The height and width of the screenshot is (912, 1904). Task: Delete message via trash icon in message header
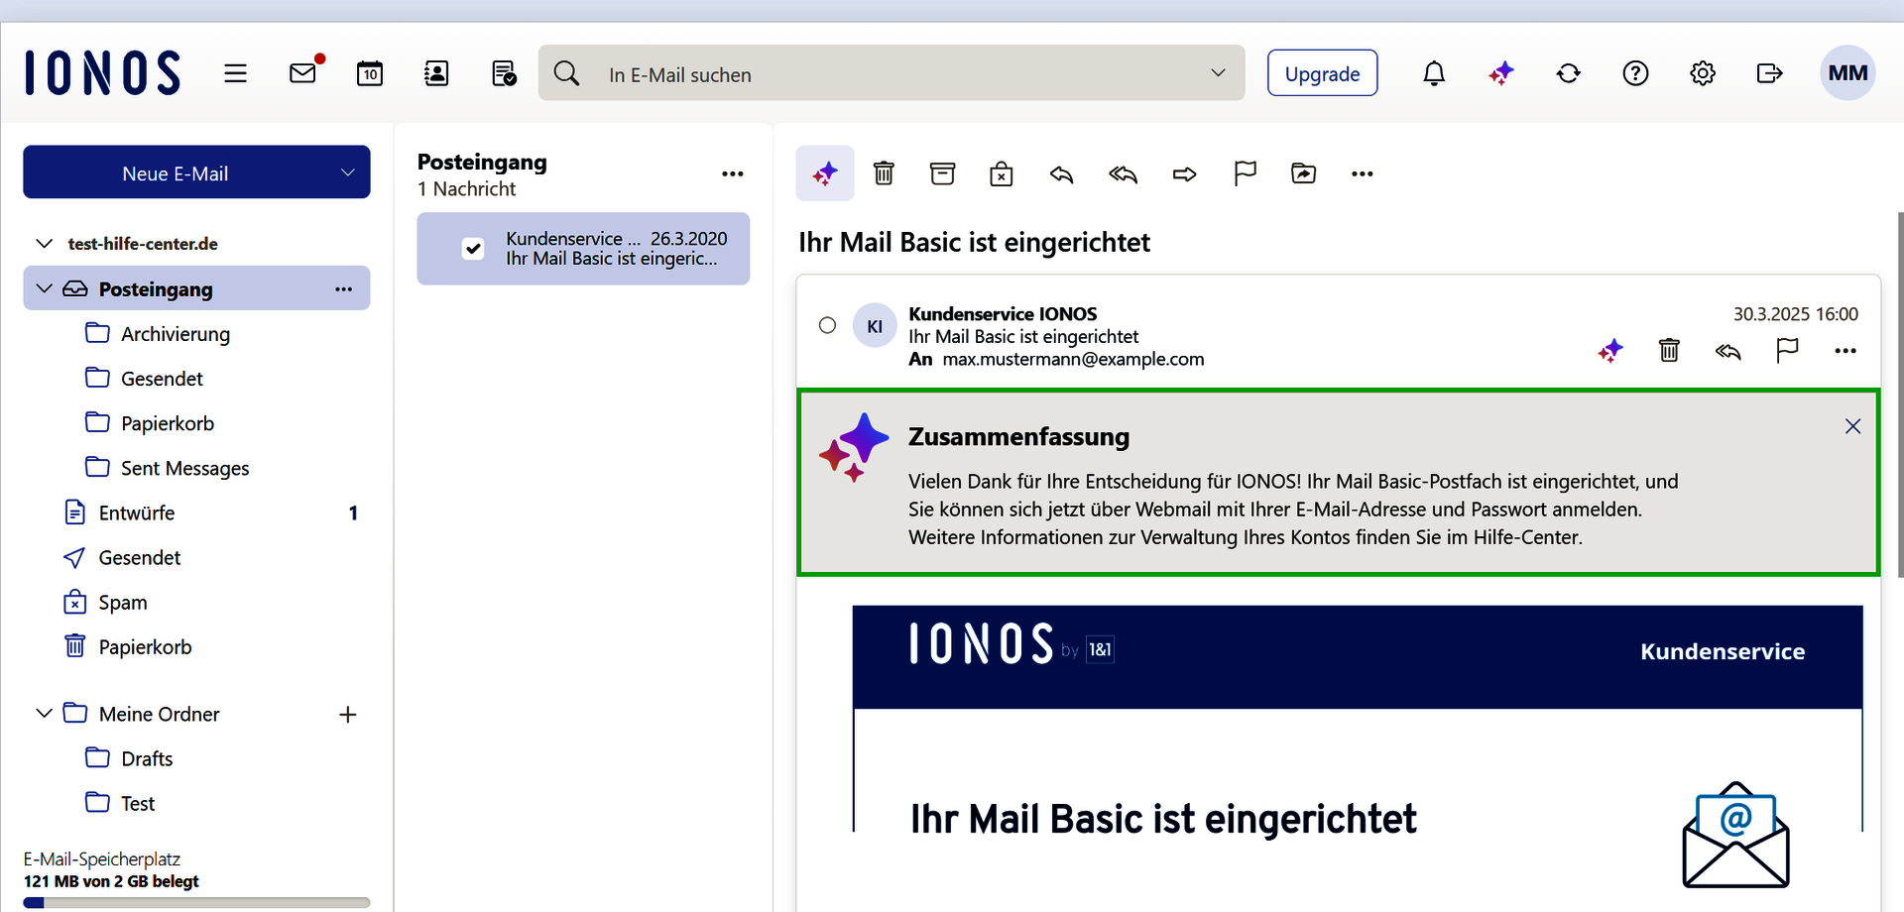coord(1669,350)
